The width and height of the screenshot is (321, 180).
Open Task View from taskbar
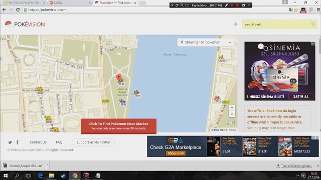(x=29, y=175)
